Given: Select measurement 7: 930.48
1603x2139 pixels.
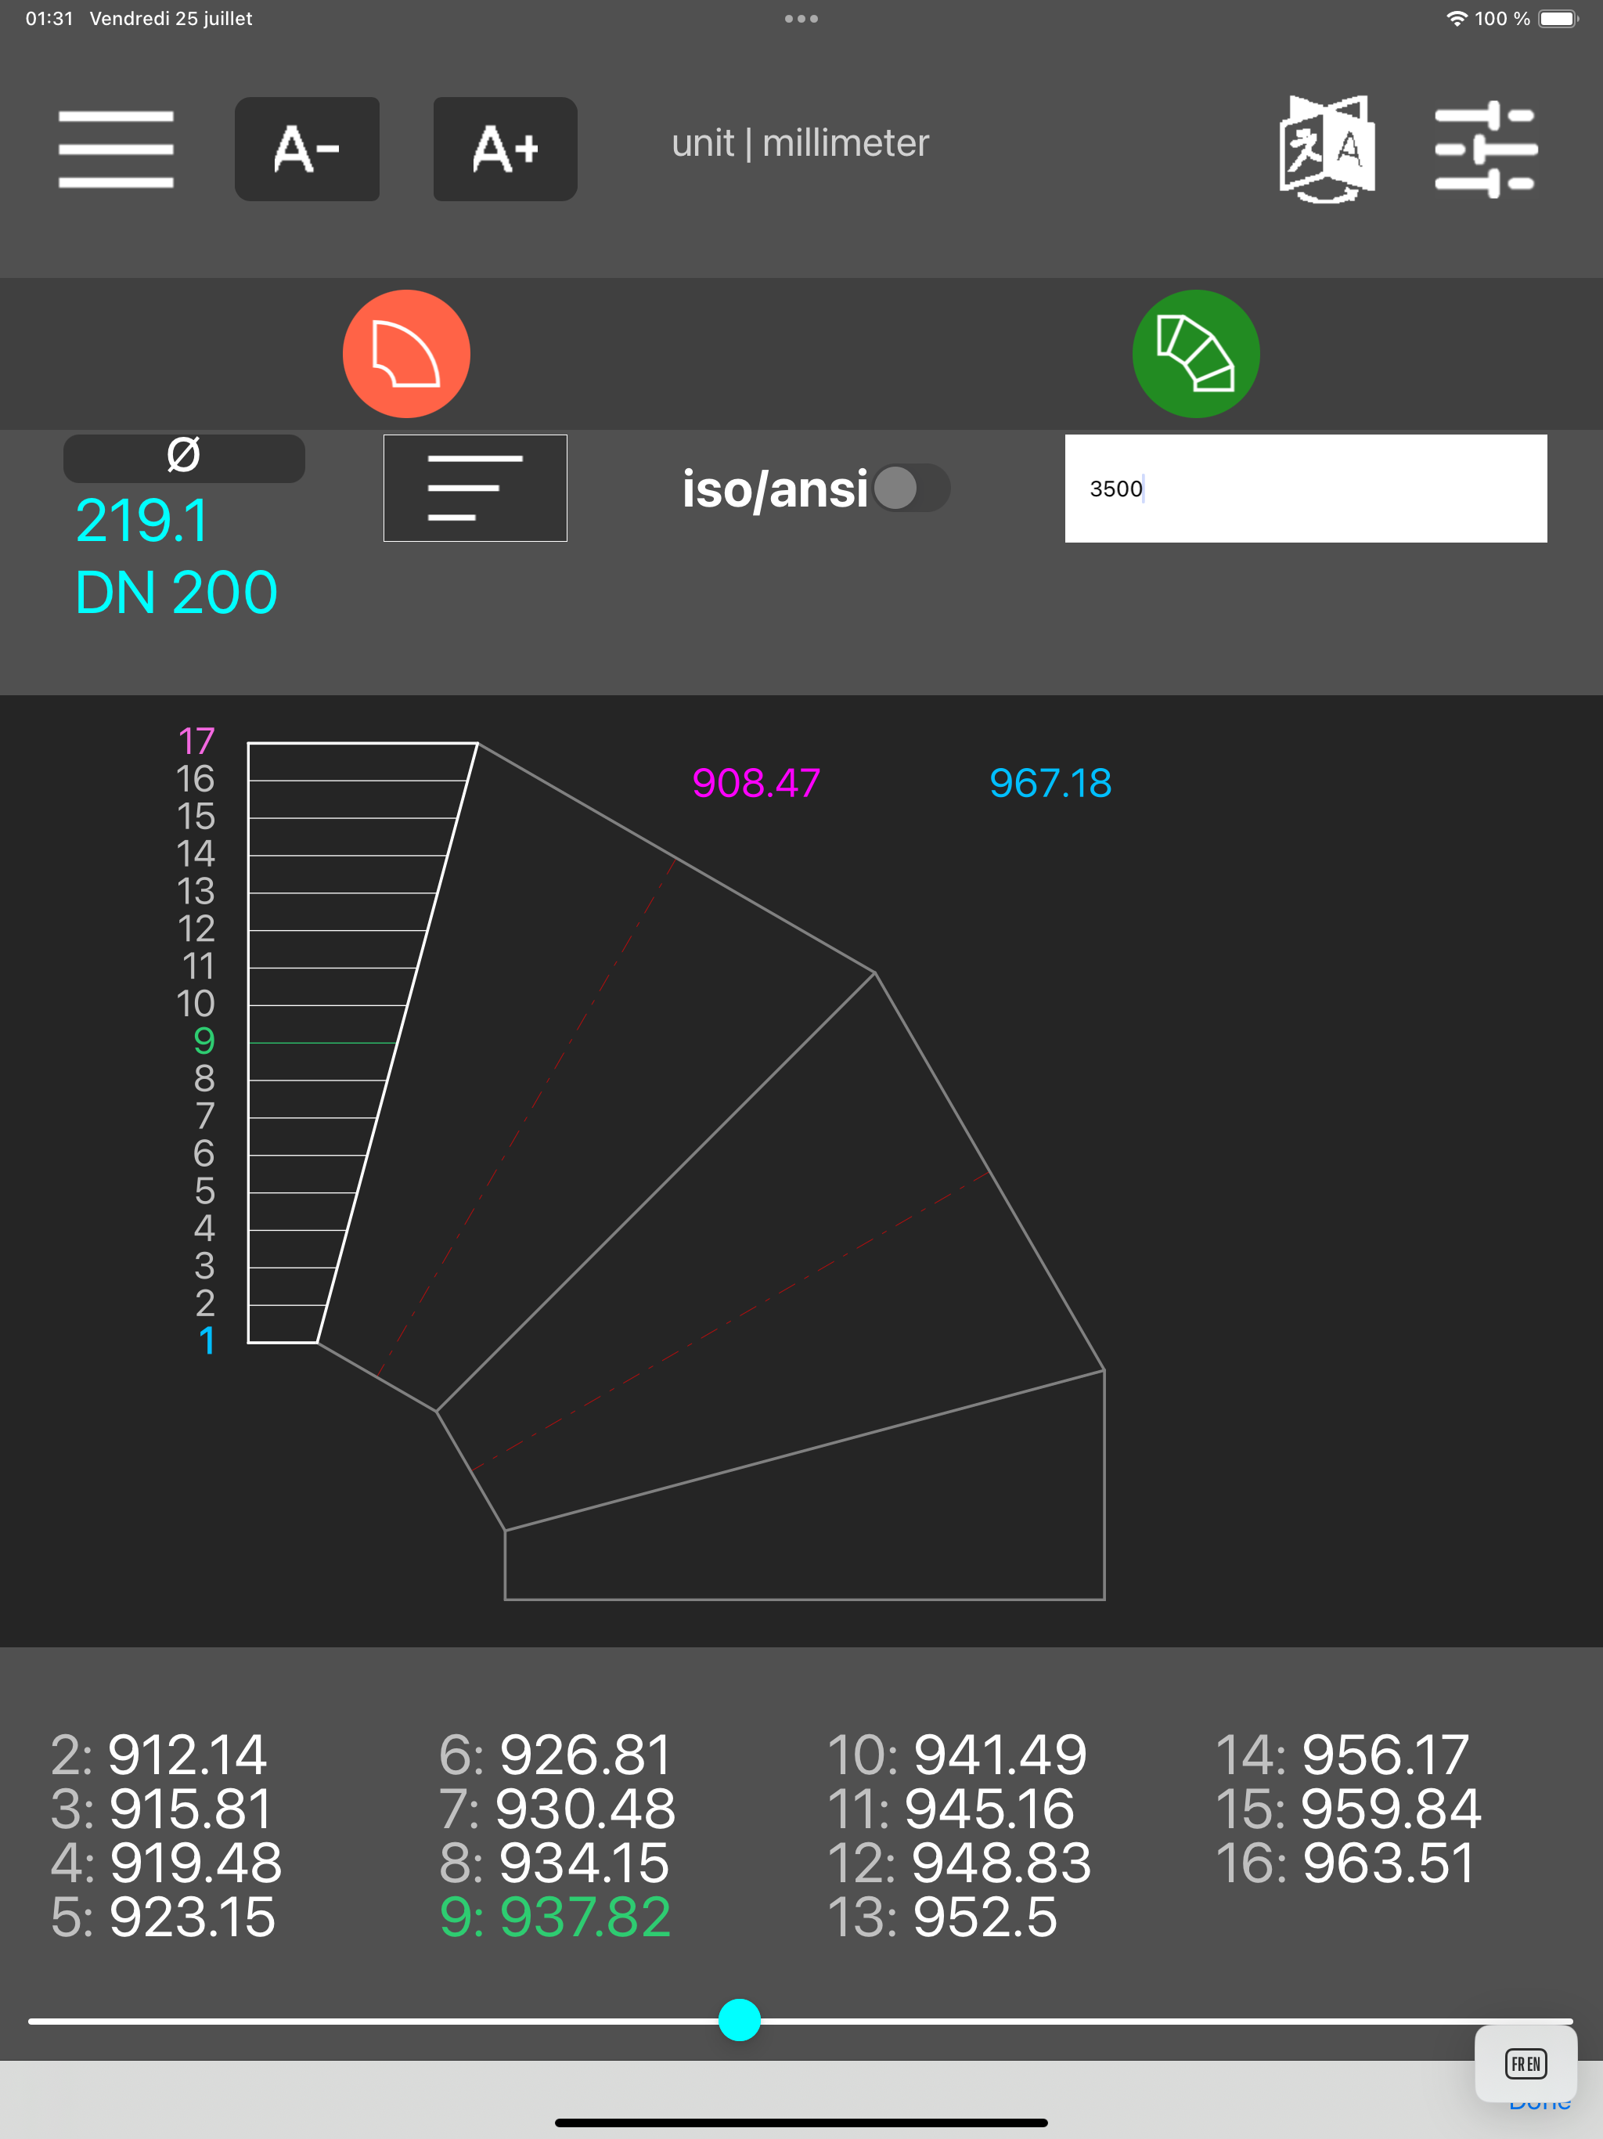Looking at the screenshot, I should tap(557, 1809).
